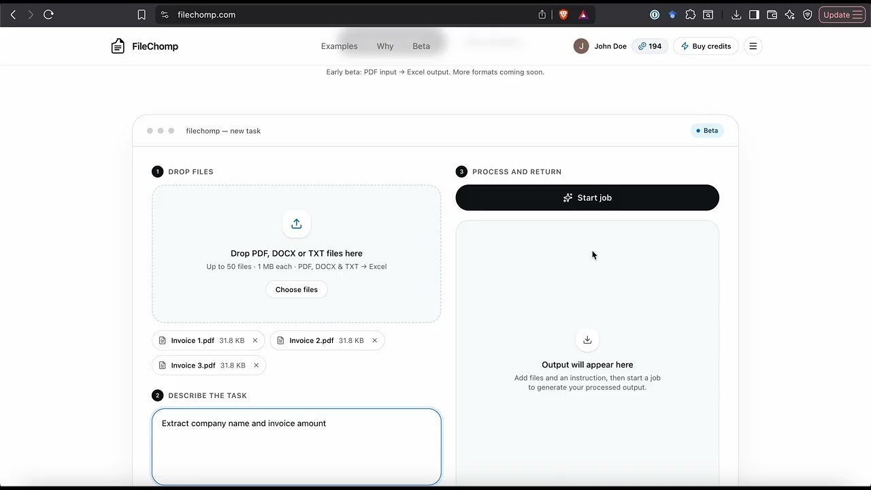Click the upload arrow icon in drop zone
The height and width of the screenshot is (490, 871).
[297, 224]
